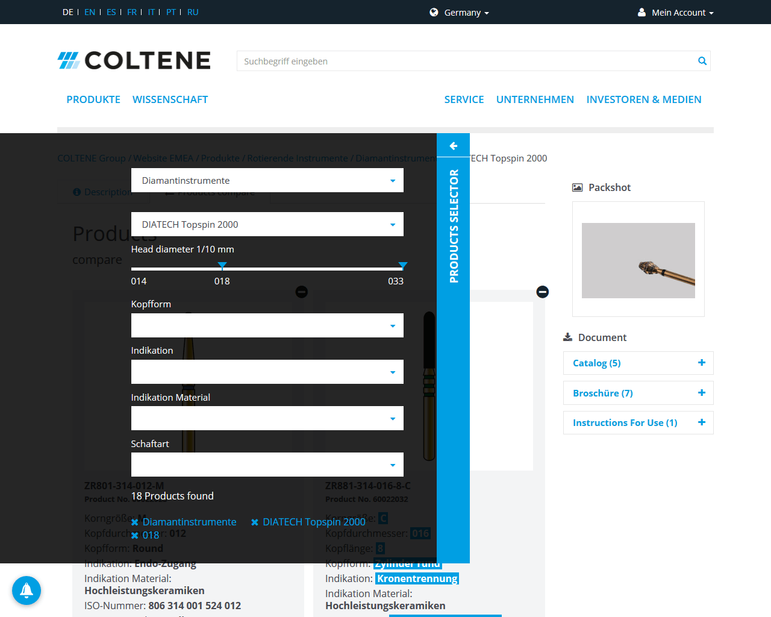Open the PRODUKTE menu

93,99
